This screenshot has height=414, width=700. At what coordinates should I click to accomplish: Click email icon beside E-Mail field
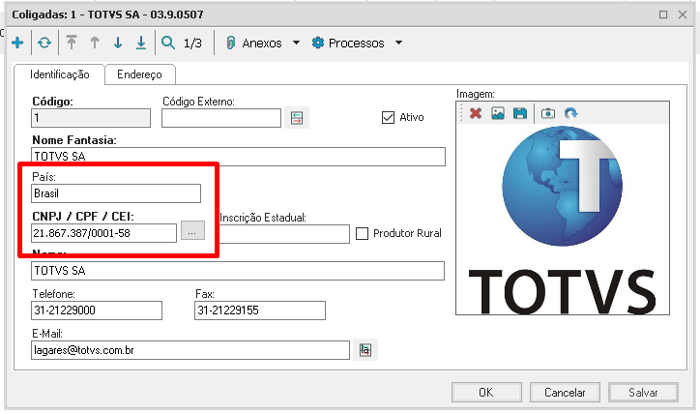[x=365, y=350]
